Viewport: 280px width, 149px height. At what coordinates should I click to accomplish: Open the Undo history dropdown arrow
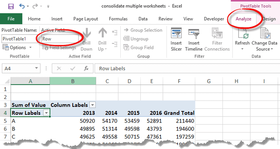[28, 6]
